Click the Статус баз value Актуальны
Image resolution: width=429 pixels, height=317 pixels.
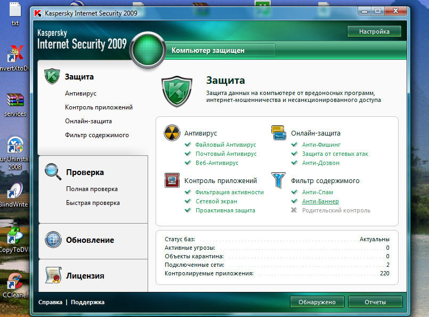374,239
